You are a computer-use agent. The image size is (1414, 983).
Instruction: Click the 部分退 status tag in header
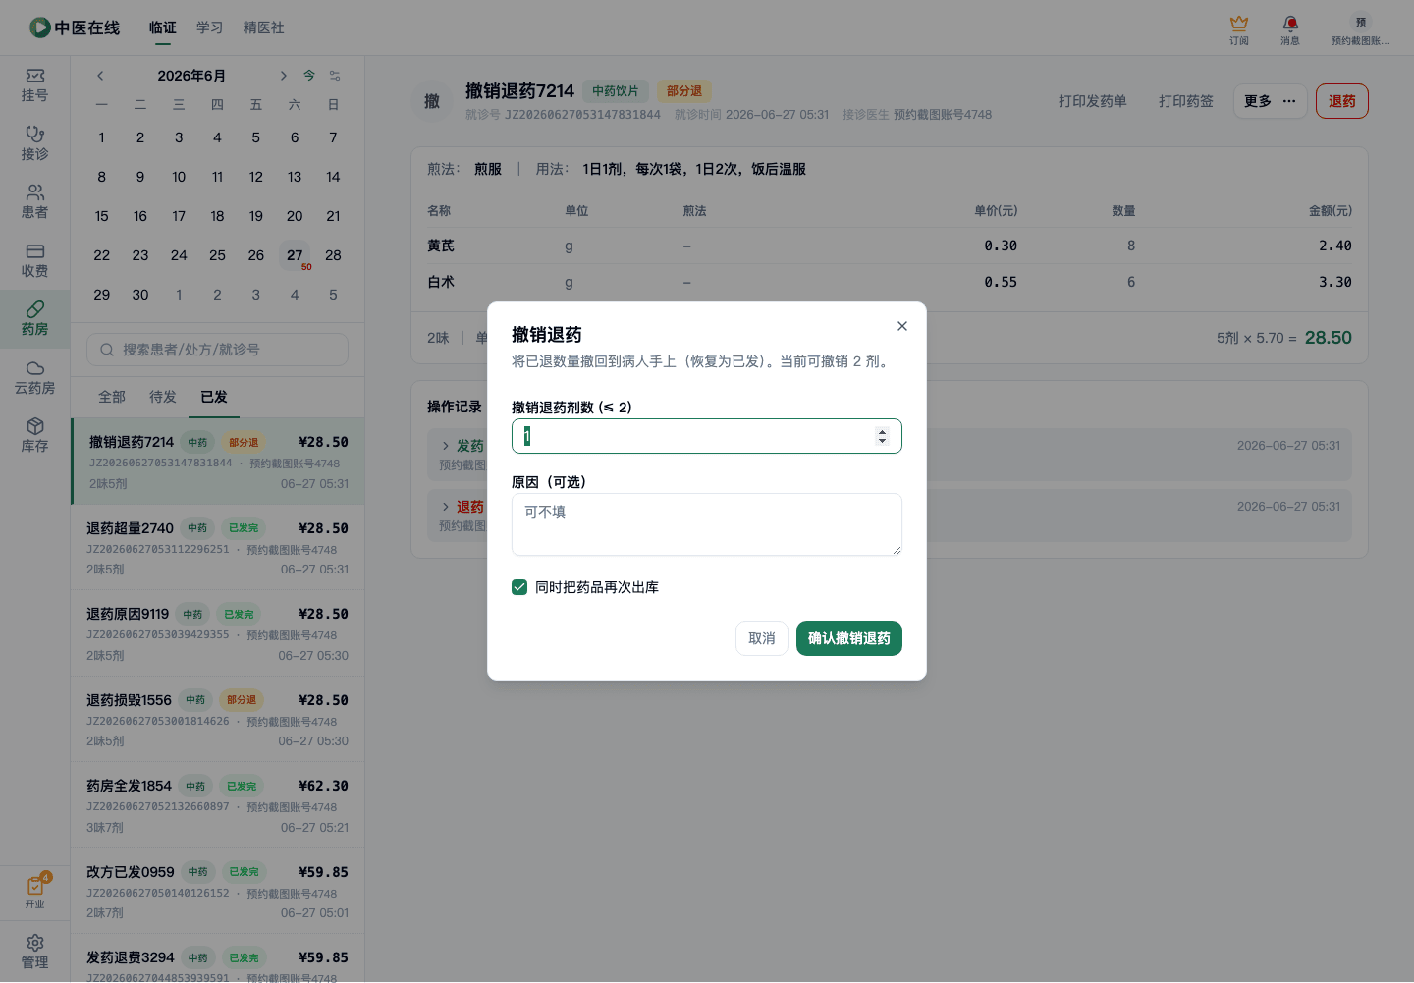pyautogui.click(x=684, y=91)
